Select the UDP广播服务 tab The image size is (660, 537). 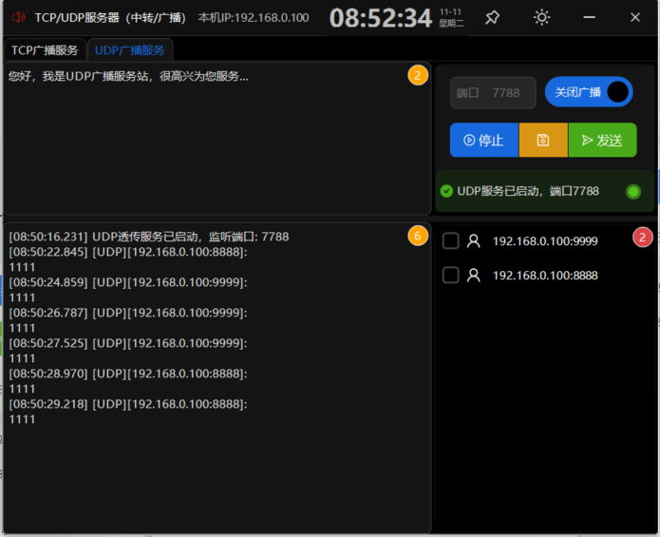pyautogui.click(x=130, y=50)
